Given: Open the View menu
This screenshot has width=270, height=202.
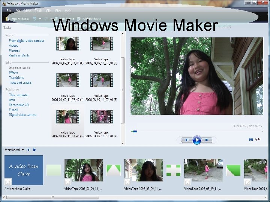Looking at the screenshot, I should click(27, 10).
